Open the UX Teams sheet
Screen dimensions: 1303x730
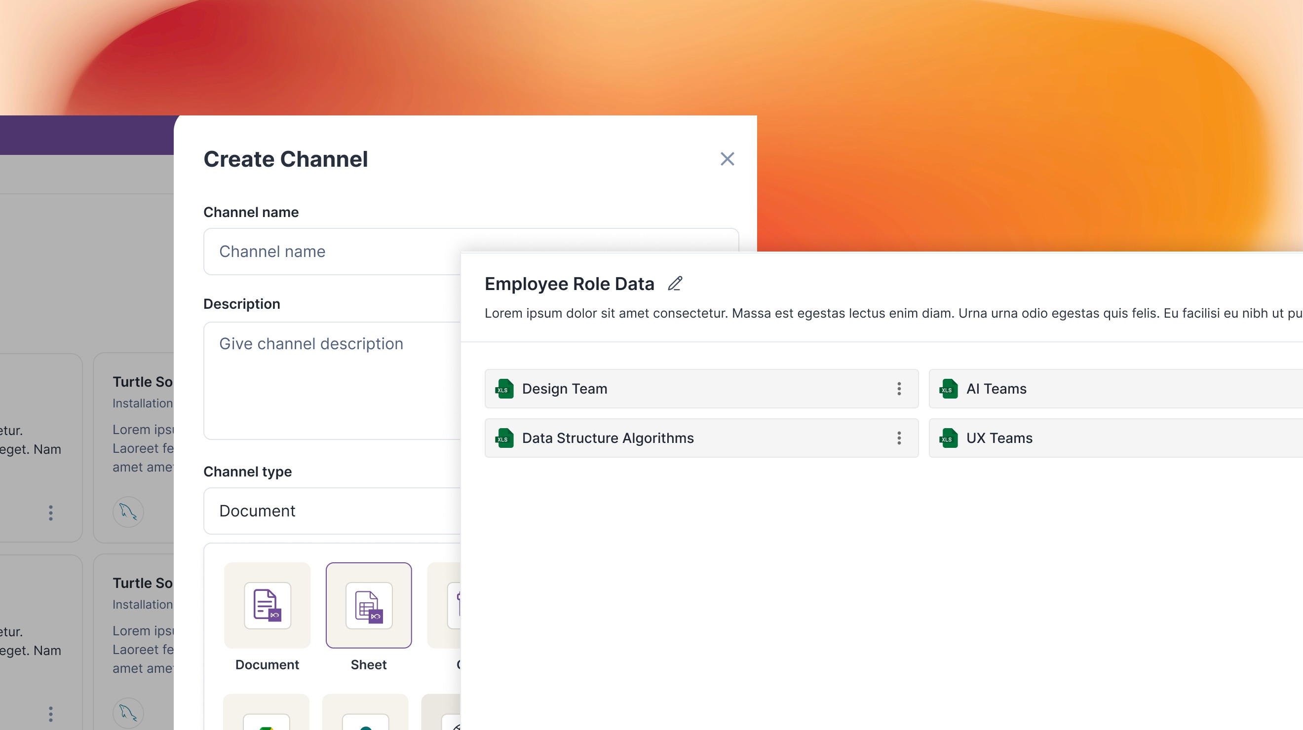coord(1116,438)
